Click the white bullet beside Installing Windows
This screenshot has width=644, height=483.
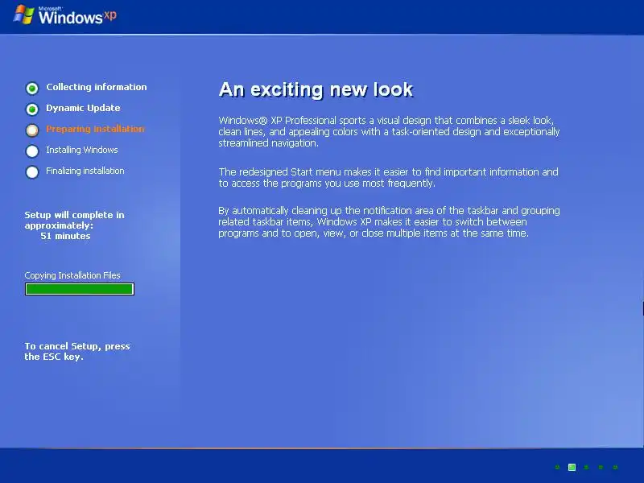coord(32,151)
